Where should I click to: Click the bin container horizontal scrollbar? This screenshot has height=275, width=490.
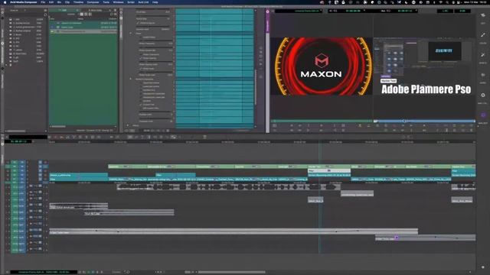[15, 131]
